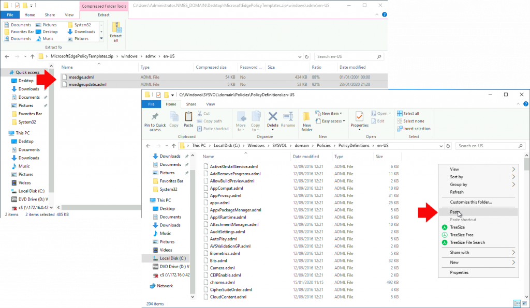
Task: Click Edit in the Open group
Action: 377,121
